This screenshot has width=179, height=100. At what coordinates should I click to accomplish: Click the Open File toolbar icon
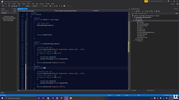click(12, 6)
